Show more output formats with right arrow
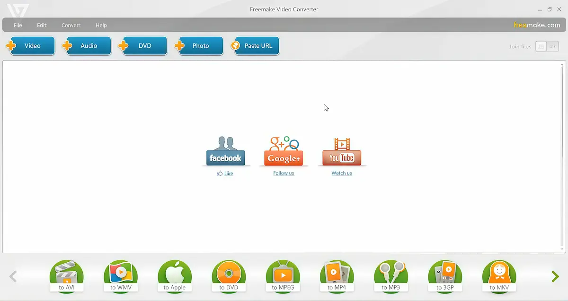 554,276
